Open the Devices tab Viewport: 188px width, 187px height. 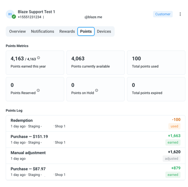(x=104, y=31)
